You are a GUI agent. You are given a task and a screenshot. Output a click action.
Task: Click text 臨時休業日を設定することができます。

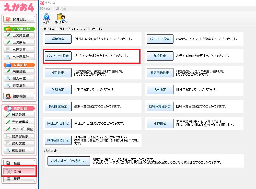(201, 107)
